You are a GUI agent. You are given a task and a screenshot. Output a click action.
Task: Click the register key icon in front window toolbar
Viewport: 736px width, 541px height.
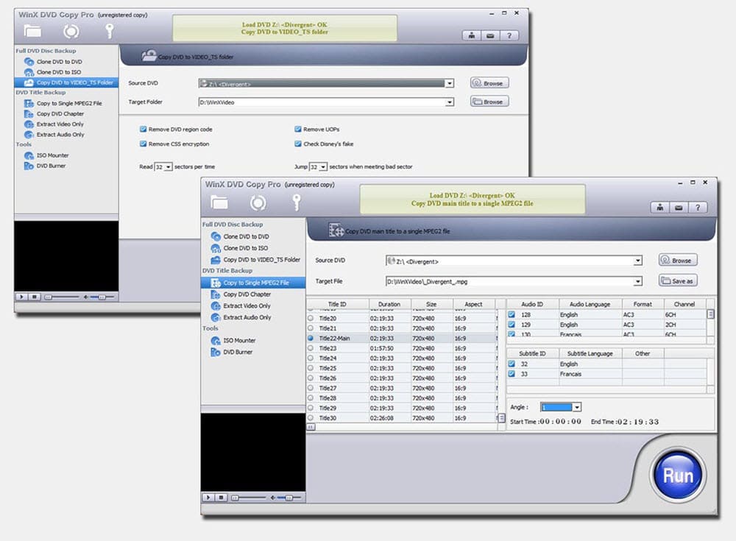296,202
